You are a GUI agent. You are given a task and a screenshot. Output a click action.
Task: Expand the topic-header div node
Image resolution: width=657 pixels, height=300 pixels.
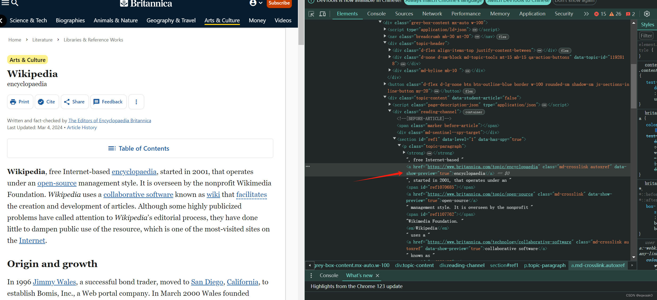pyautogui.click(x=385, y=43)
